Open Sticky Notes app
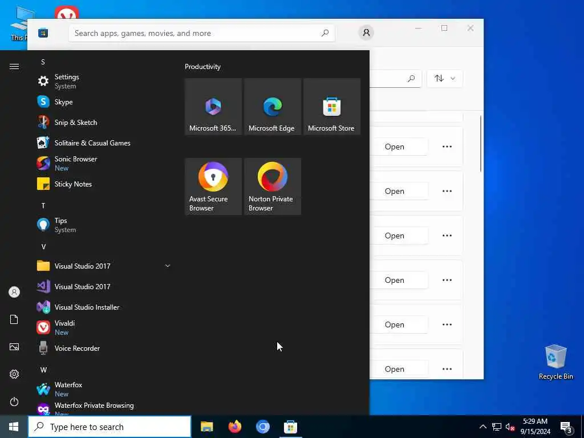The width and height of the screenshot is (584, 438). click(103, 184)
